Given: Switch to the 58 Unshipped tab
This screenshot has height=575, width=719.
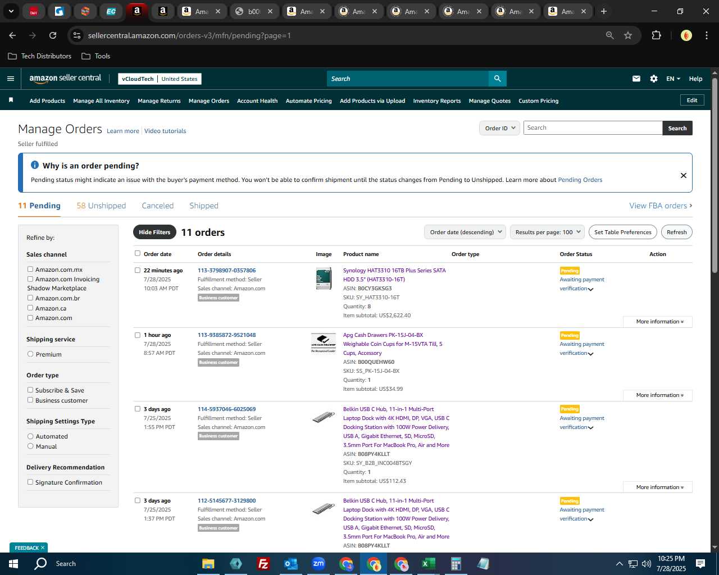Looking at the screenshot, I should [x=101, y=206].
